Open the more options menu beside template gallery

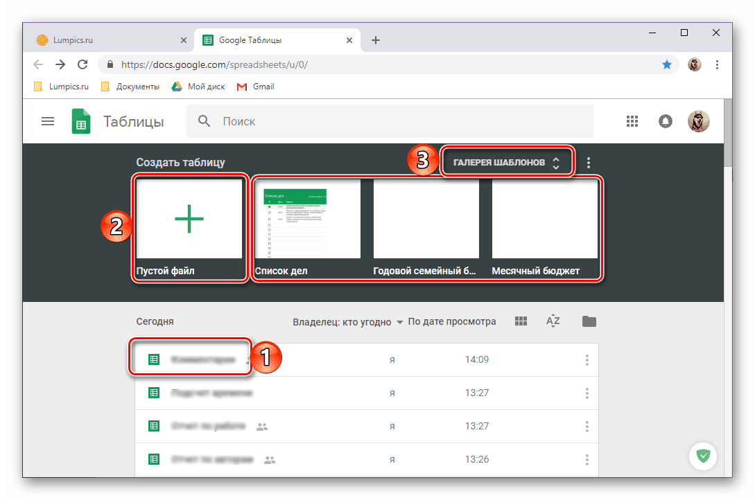coord(589,163)
